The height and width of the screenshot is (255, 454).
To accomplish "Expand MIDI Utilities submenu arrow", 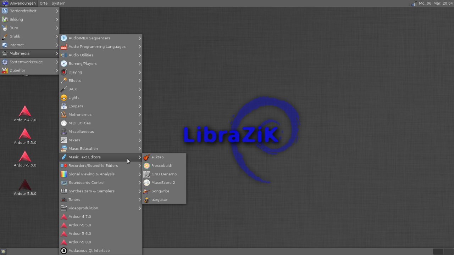I will click(x=140, y=123).
